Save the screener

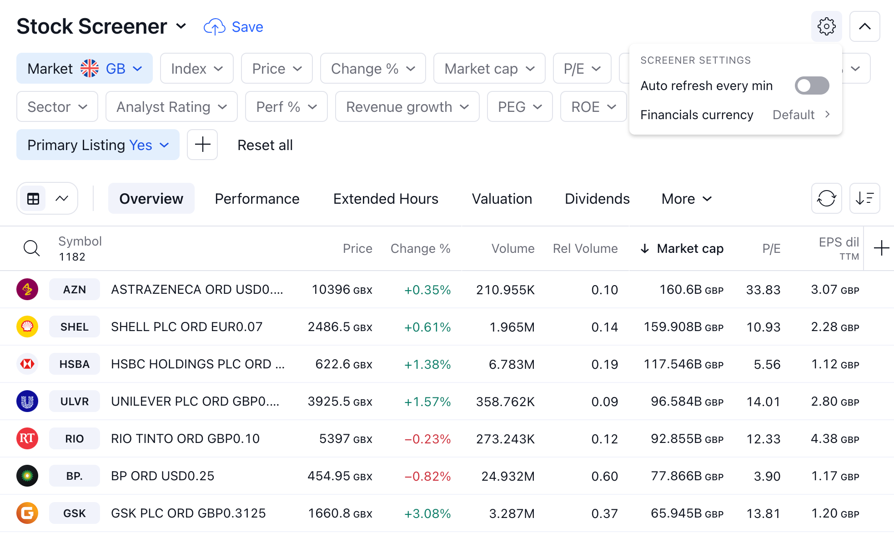[x=233, y=27]
